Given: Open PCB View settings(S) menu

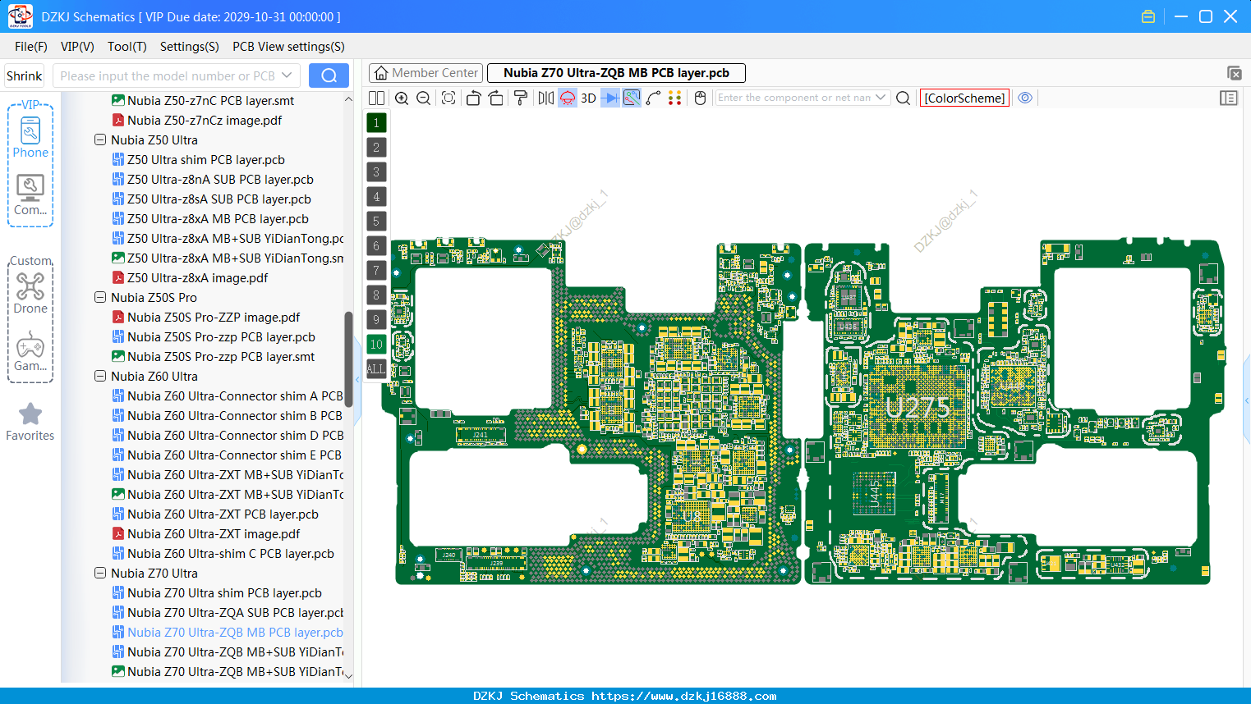Looking at the screenshot, I should pos(288,47).
